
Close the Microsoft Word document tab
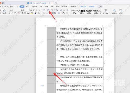[52, 3]
